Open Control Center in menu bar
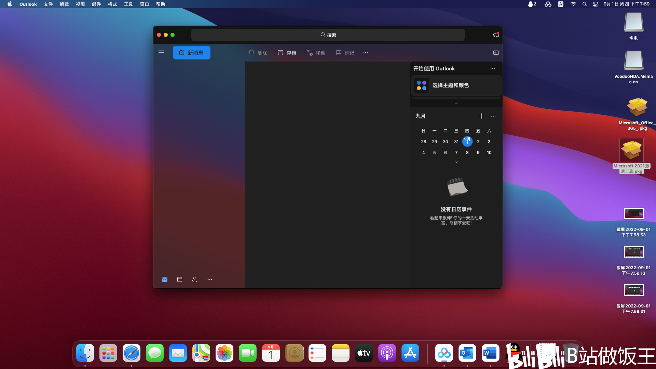This screenshot has width=656, height=369. point(596,4)
